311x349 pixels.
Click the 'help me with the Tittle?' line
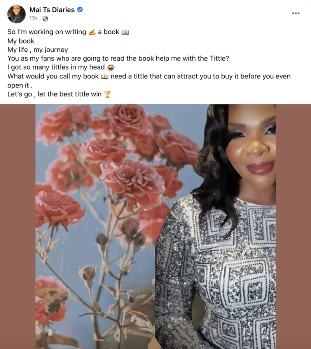[118, 59]
